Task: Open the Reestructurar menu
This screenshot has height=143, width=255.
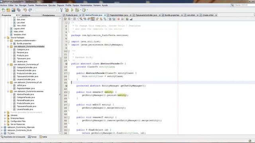Action: (x=41, y=5)
